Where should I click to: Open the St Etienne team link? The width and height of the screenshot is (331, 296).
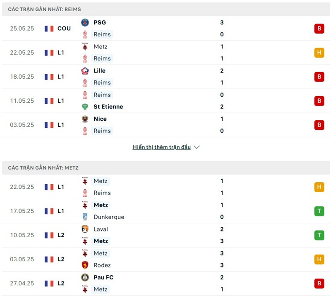(x=108, y=107)
